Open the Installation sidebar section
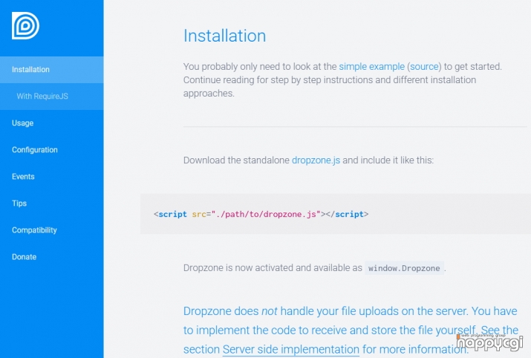Viewport: 531px width, 358px height. tap(52, 69)
